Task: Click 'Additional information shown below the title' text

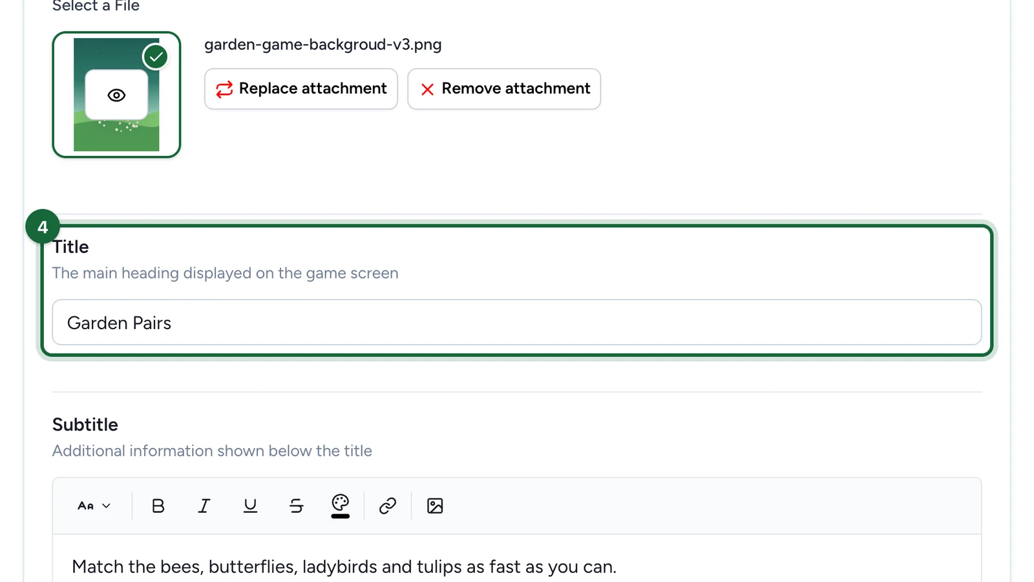Action: coord(212,451)
